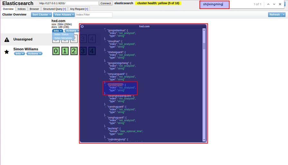
Task: Close the hxd.com metadata popup
Action: click(x=82, y=26)
